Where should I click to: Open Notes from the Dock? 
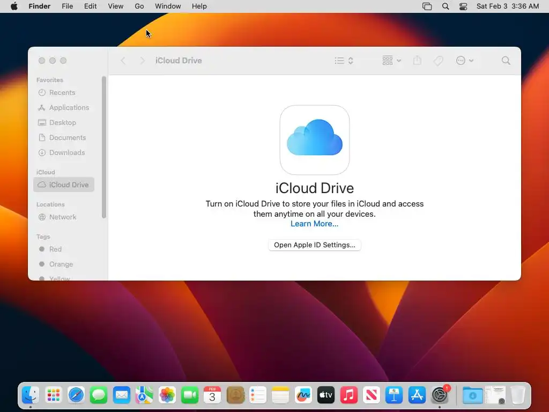click(280, 395)
